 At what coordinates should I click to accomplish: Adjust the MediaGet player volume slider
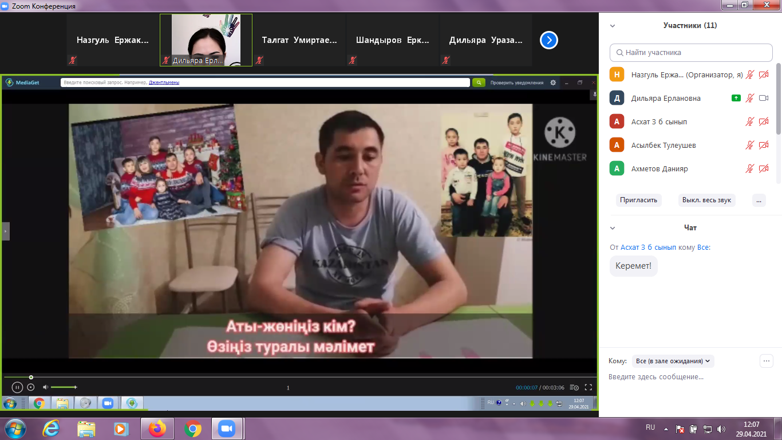[x=64, y=387]
